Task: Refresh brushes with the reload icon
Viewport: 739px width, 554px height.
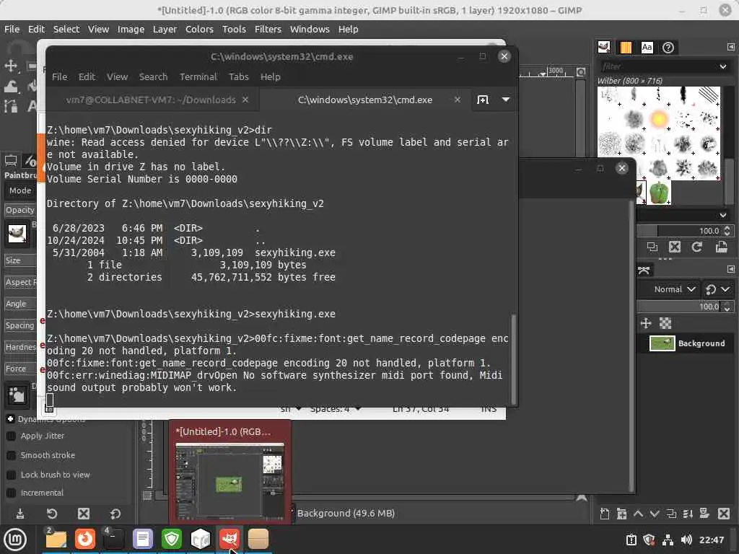Action: click(697, 247)
